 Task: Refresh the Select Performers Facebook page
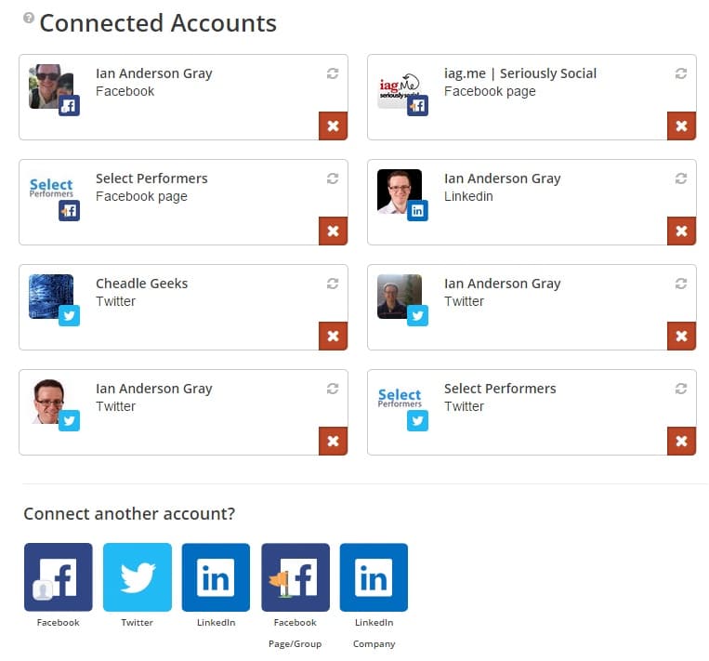tap(333, 178)
